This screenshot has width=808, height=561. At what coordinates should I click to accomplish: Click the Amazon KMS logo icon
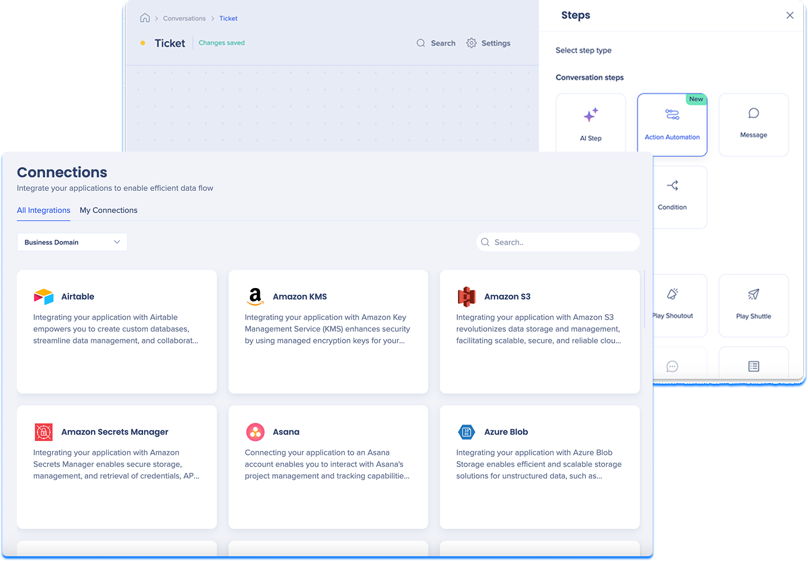coord(255,297)
